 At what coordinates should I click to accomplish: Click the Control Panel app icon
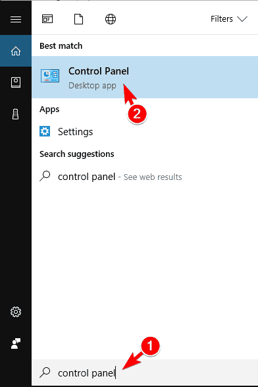tap(50, 76)
